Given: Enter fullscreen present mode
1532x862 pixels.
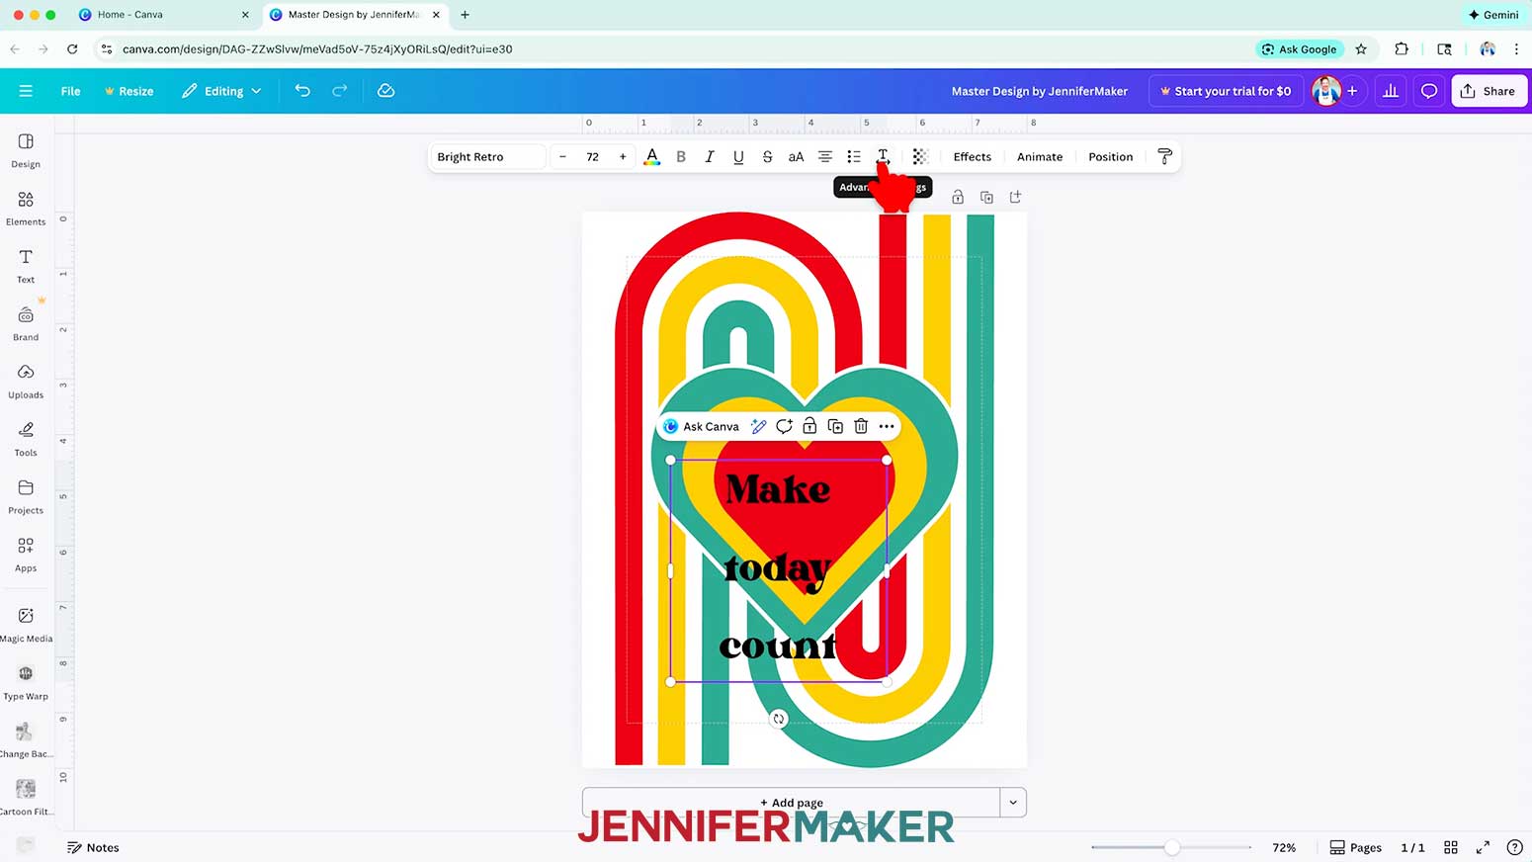Looking at the screenshot, I should [1483, 848].
